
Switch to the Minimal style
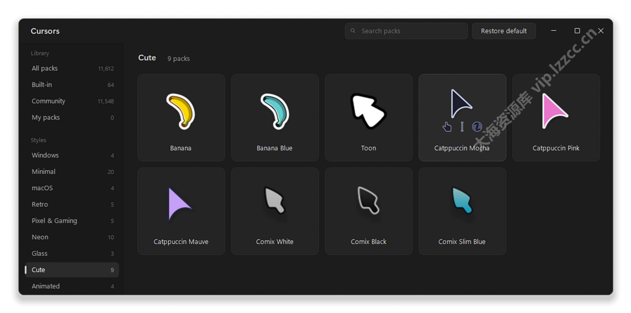click(x=72, y=172)
